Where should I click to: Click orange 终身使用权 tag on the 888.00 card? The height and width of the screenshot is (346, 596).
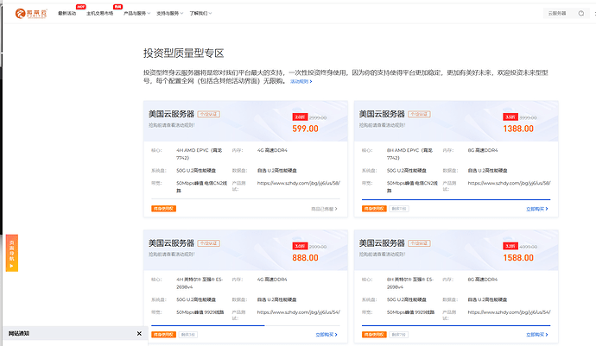click(163, 335)
